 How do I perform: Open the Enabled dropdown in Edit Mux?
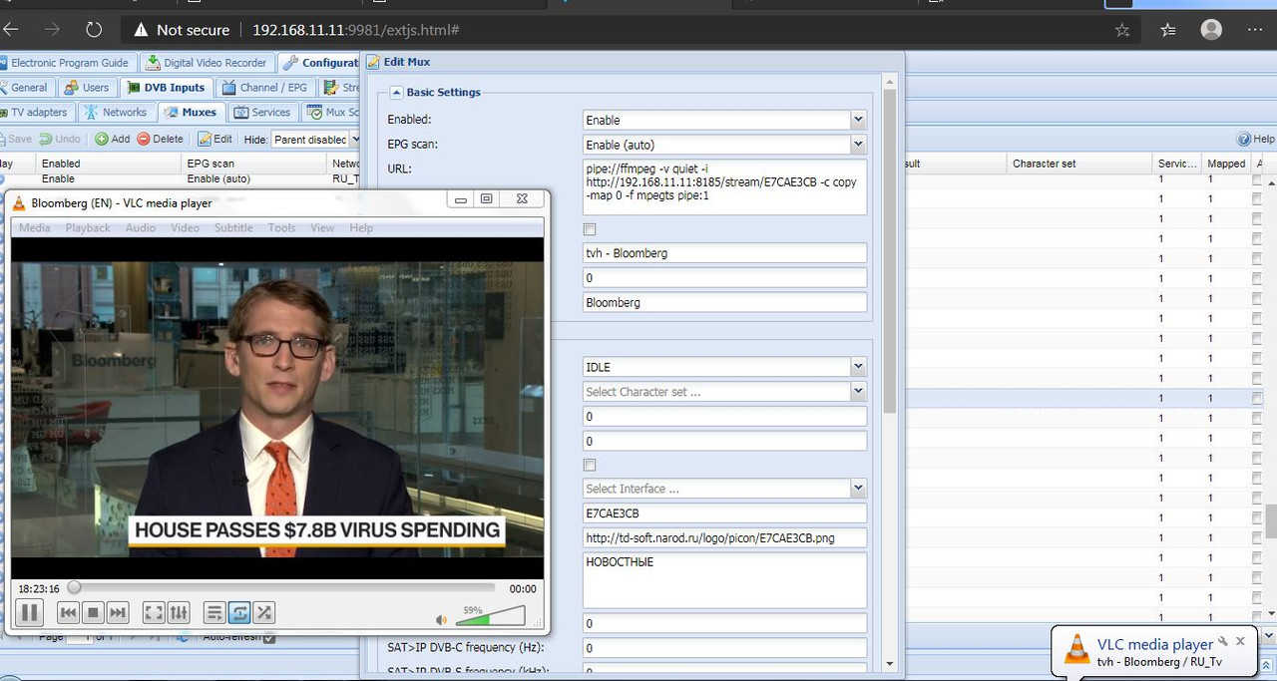click(858, 120)
